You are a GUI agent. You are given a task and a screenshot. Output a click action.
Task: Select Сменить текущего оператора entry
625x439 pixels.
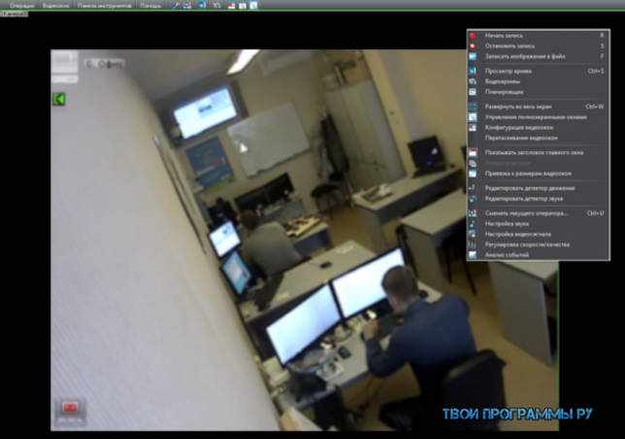coord(538,213)
